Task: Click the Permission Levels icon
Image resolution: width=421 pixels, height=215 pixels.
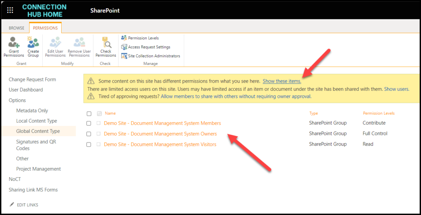Action: pos(124,38)
